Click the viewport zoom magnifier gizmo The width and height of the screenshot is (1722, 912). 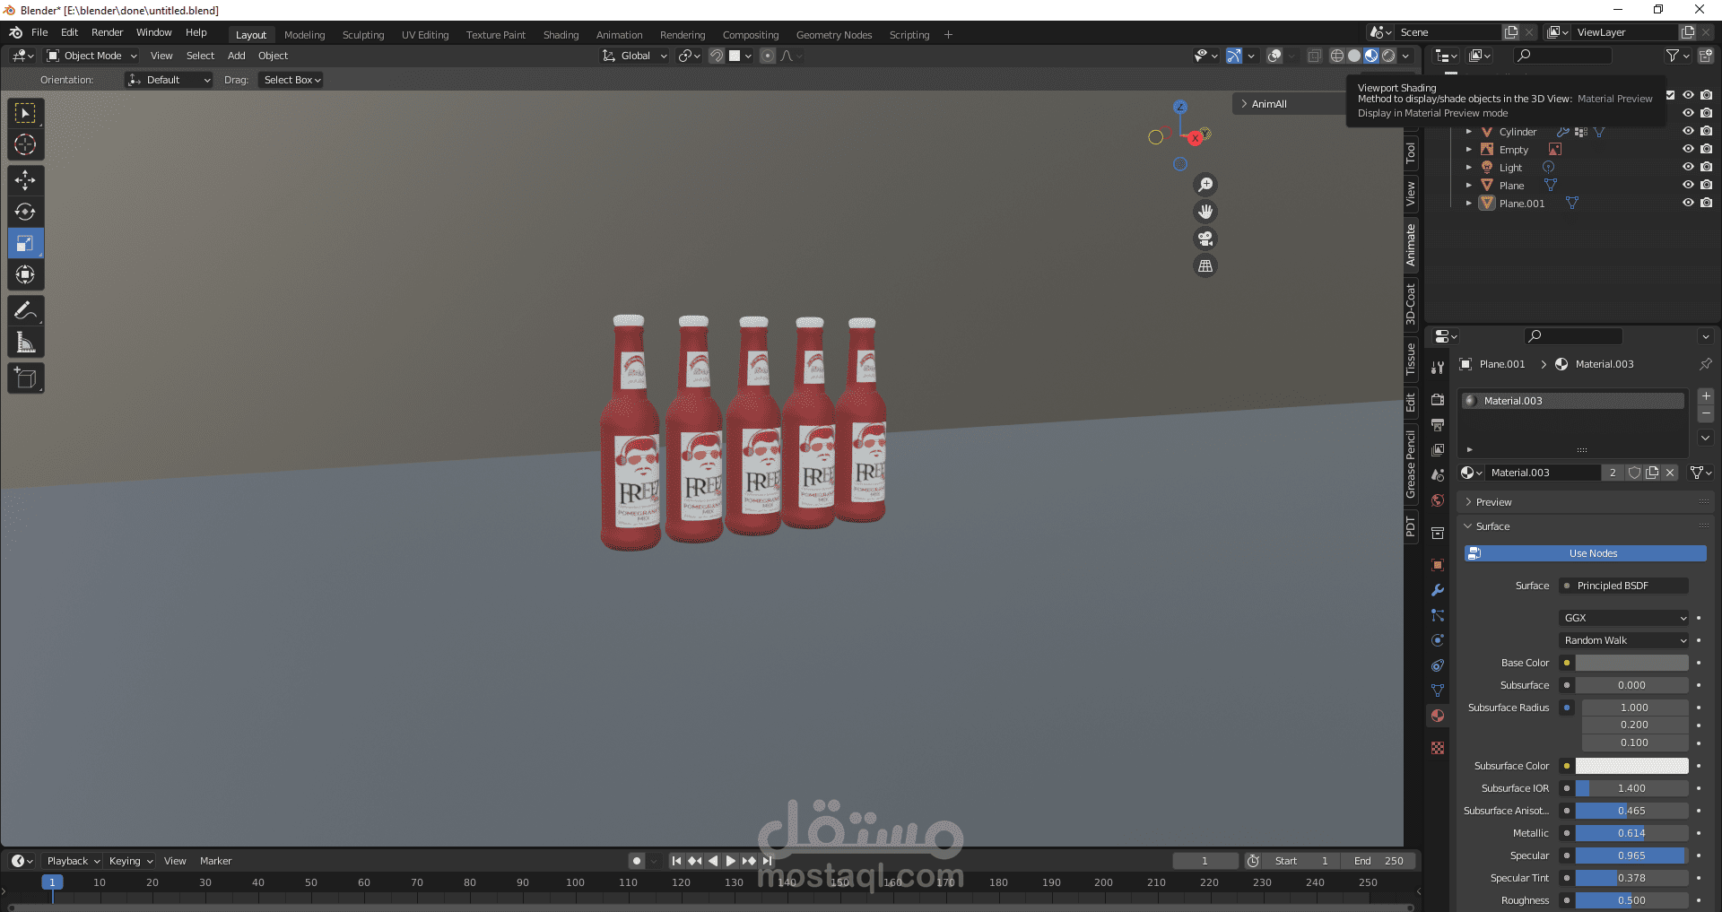point(1205,185)
